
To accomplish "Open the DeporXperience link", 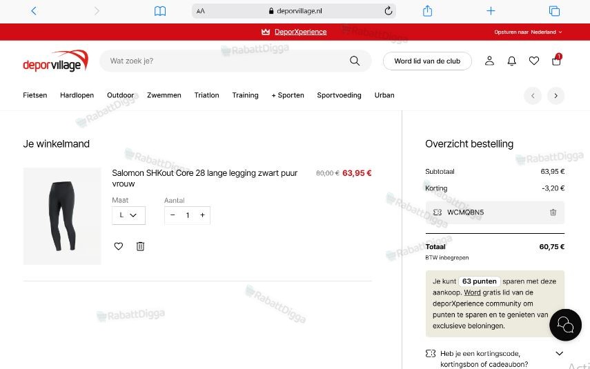I will pyautogui.click(x=300, y=32).
